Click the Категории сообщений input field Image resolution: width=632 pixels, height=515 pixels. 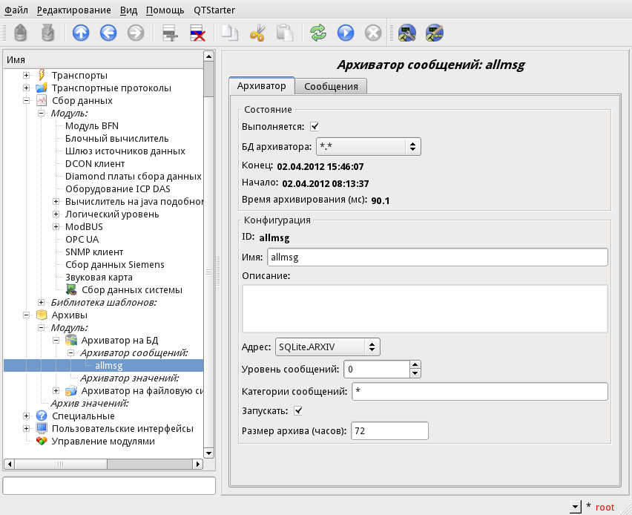[x=478, y=391]
